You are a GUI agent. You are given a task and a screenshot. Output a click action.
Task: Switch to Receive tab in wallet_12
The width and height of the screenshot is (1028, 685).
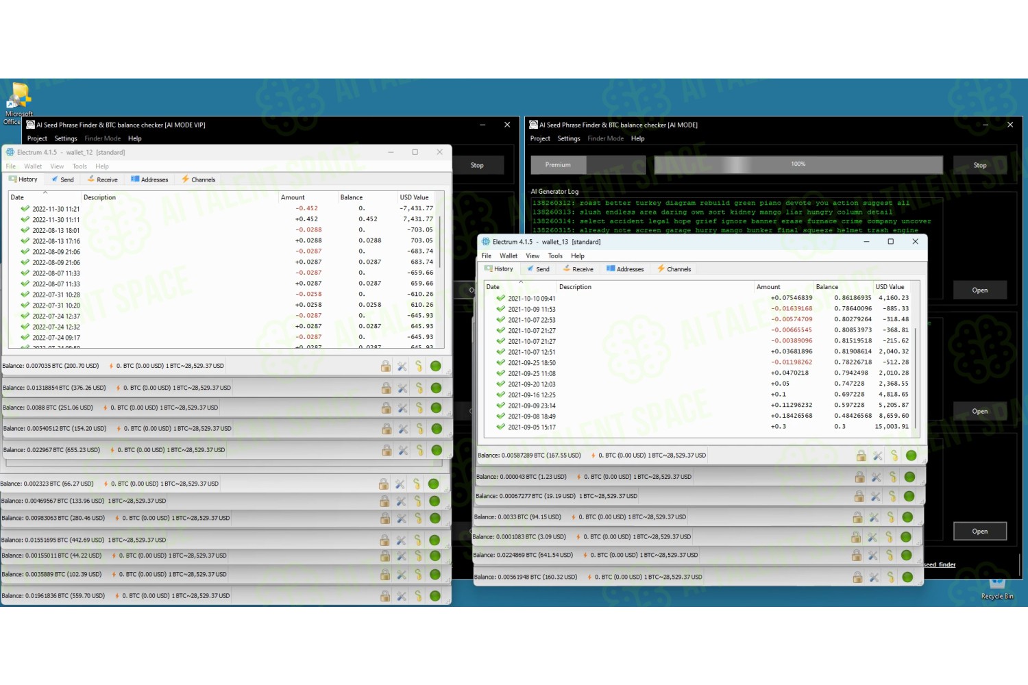pyautogui.click(x=102, y=179)
